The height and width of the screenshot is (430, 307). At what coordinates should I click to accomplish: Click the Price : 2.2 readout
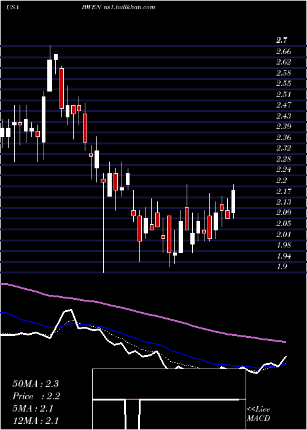click(x=36, y=396)
